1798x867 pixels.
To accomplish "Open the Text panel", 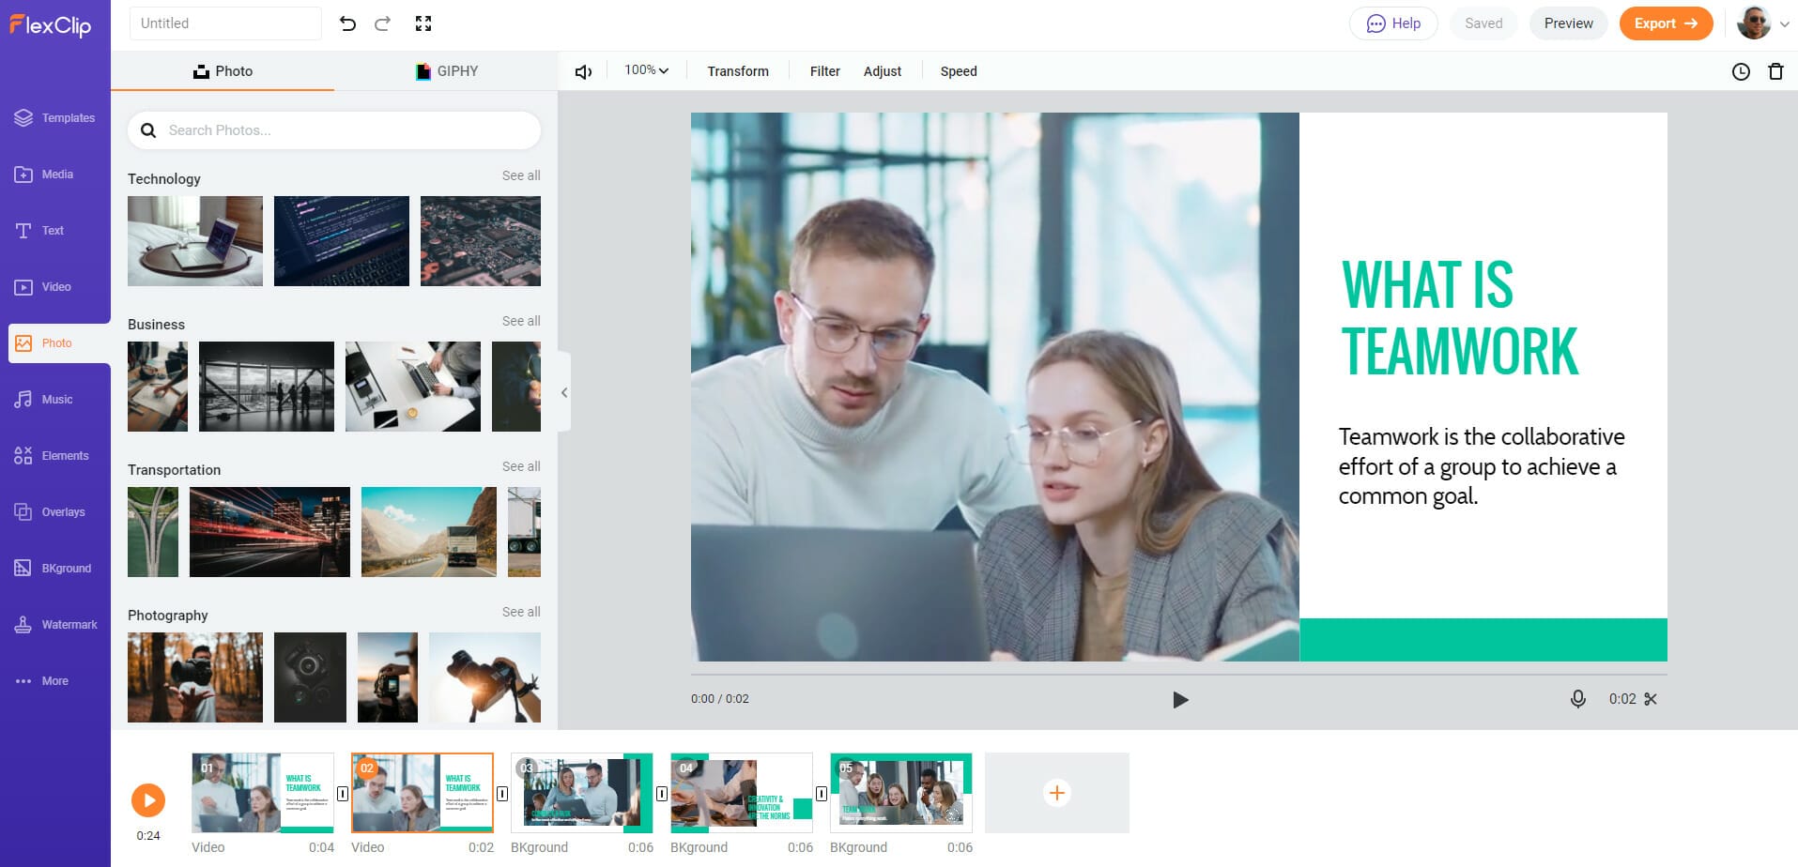I will 55,230.
